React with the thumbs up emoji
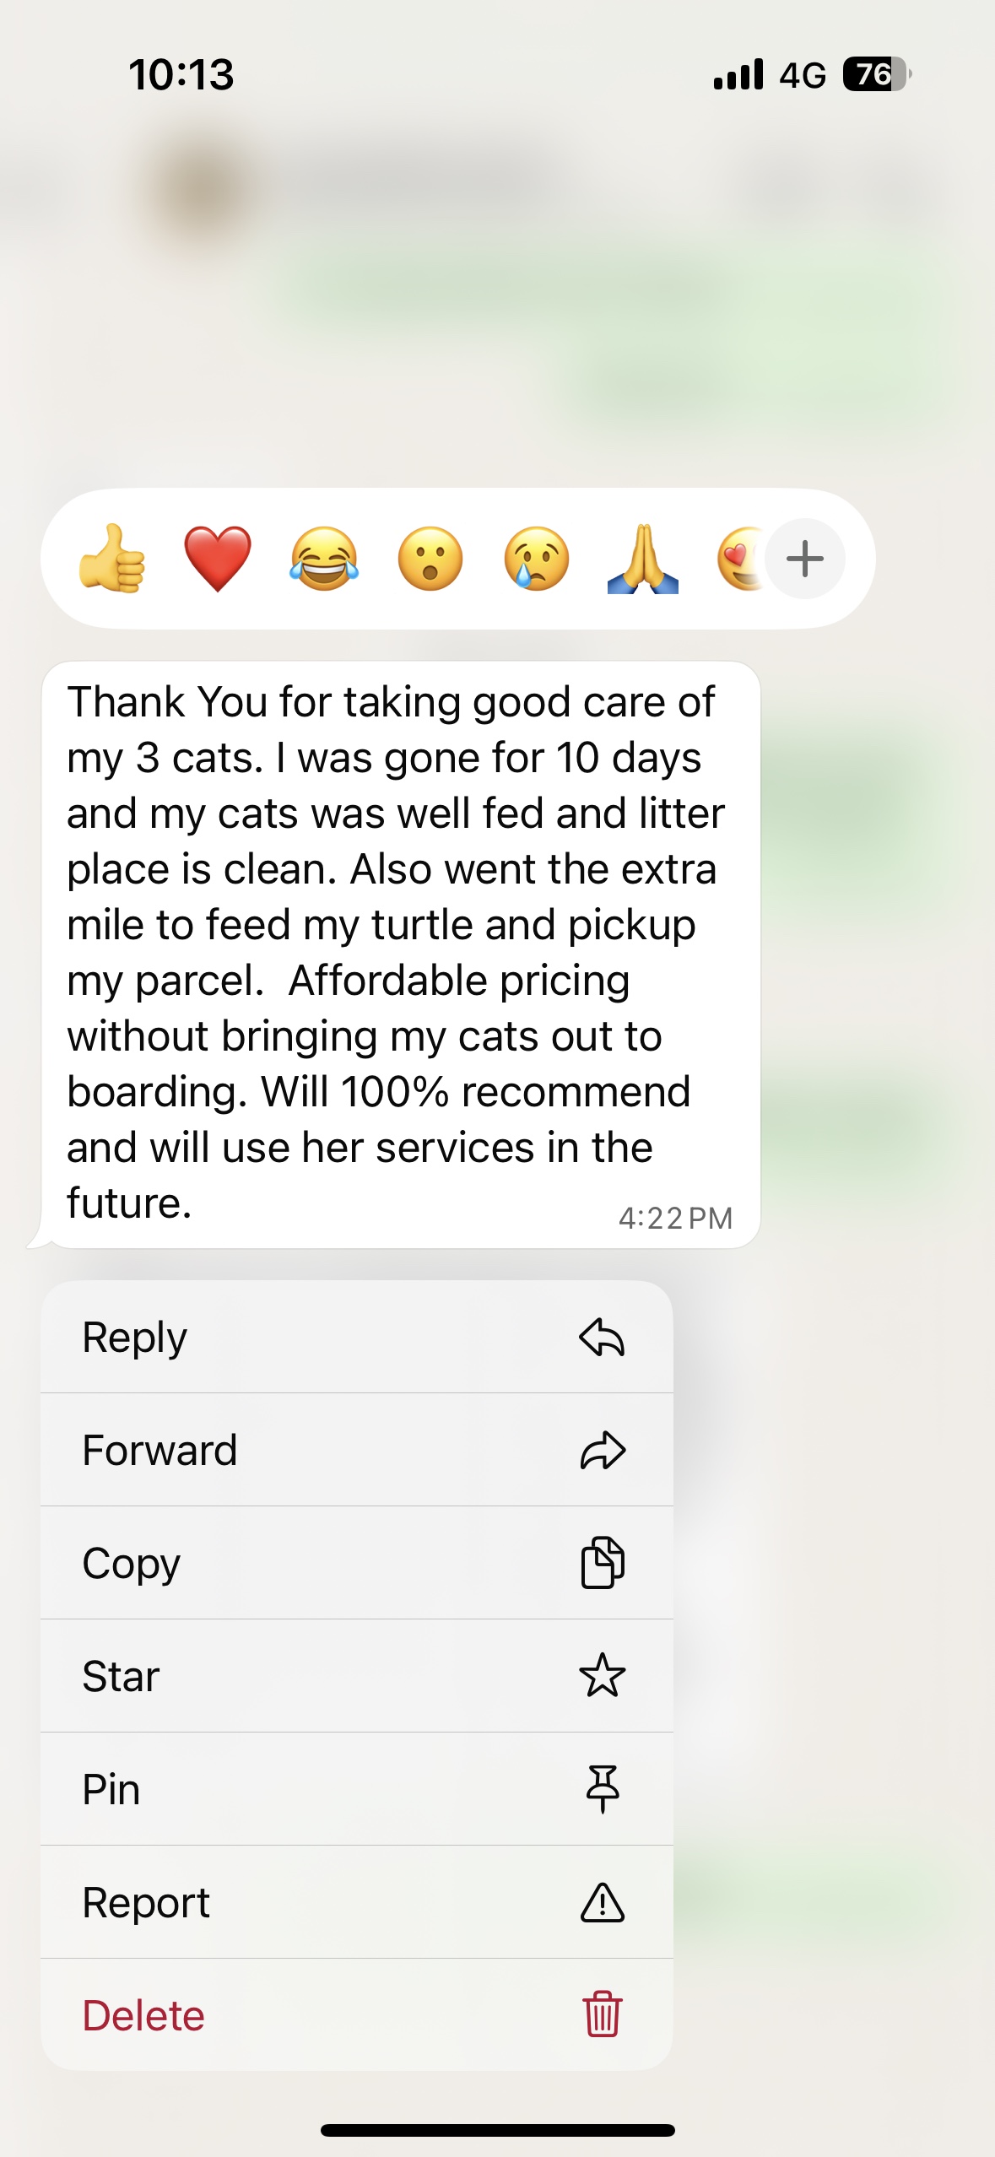Viewport: 995px width, 2157px height. [112, 559]
